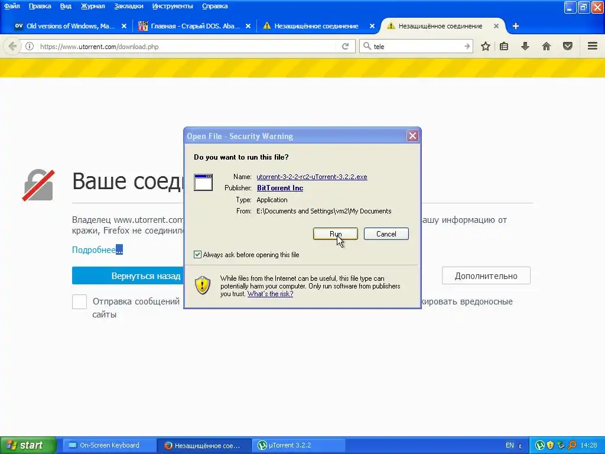Image resolution: width=605 pixels, height=454 pixels.
Task: Click the warning shield icon in dialog
Action: [203, 286]
